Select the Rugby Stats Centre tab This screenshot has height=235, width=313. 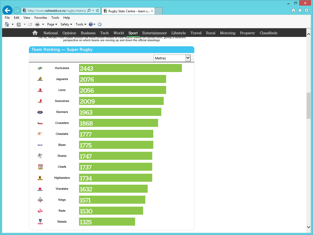pyautogui.click(x=128, y=11)
